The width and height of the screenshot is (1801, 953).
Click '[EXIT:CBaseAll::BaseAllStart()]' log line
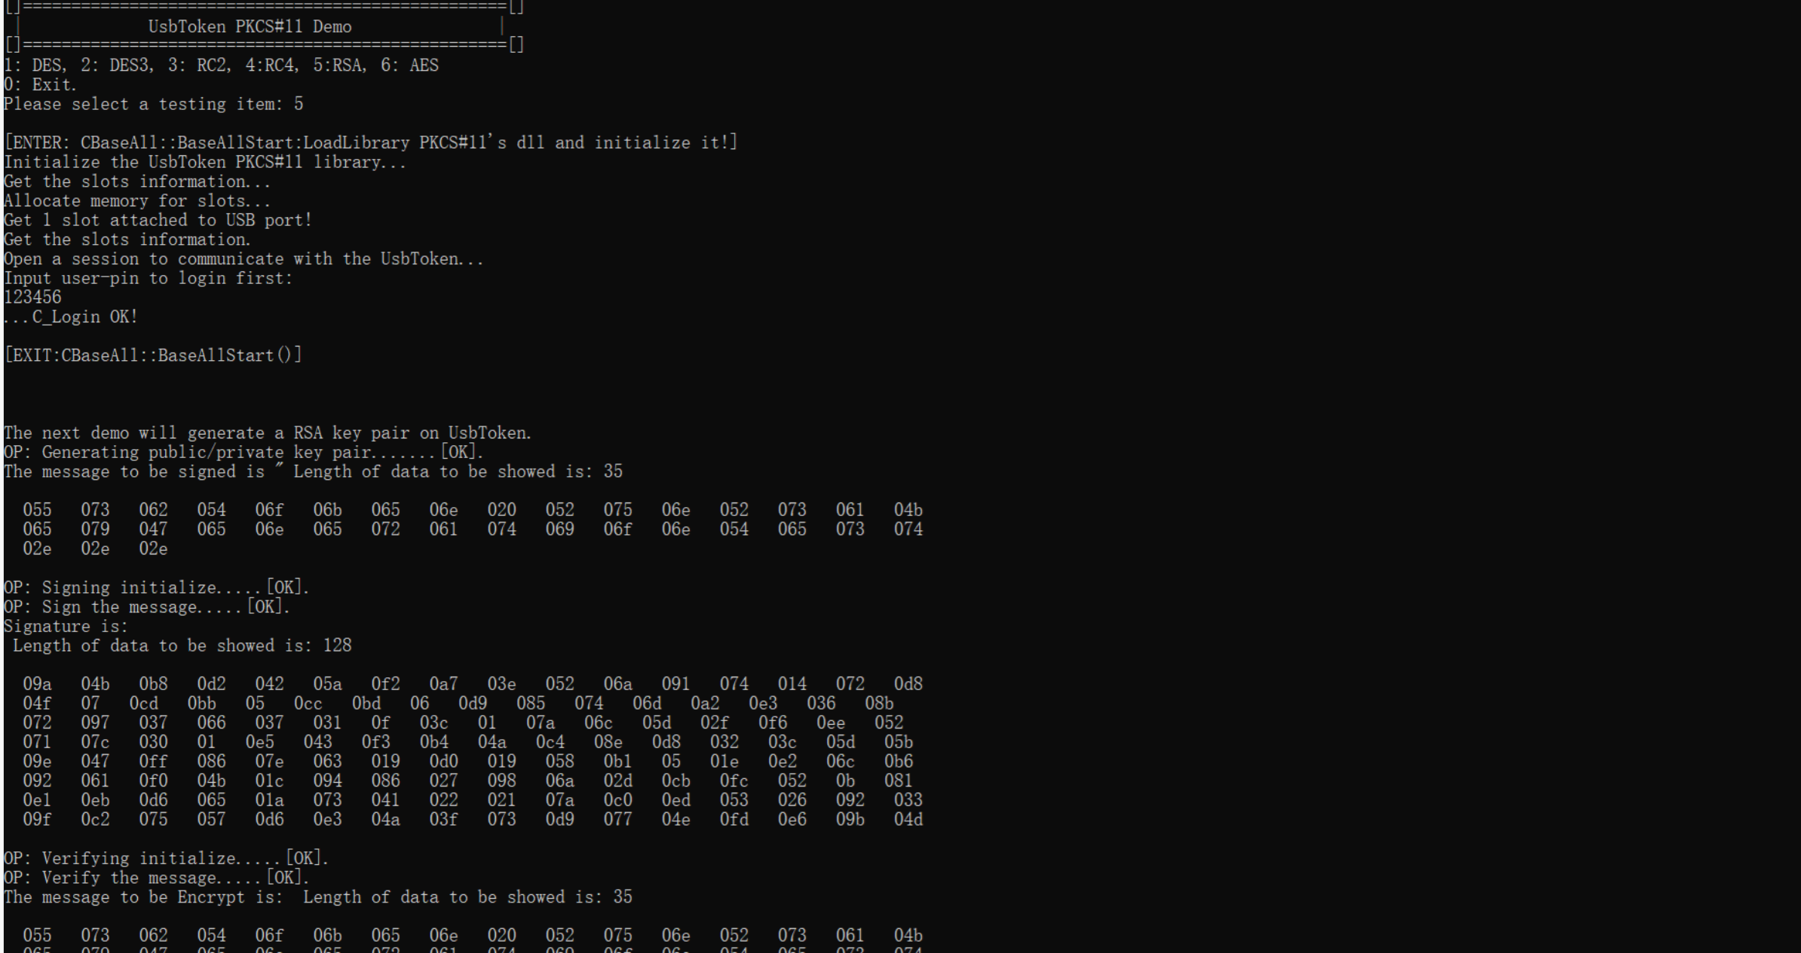point(153,356)
